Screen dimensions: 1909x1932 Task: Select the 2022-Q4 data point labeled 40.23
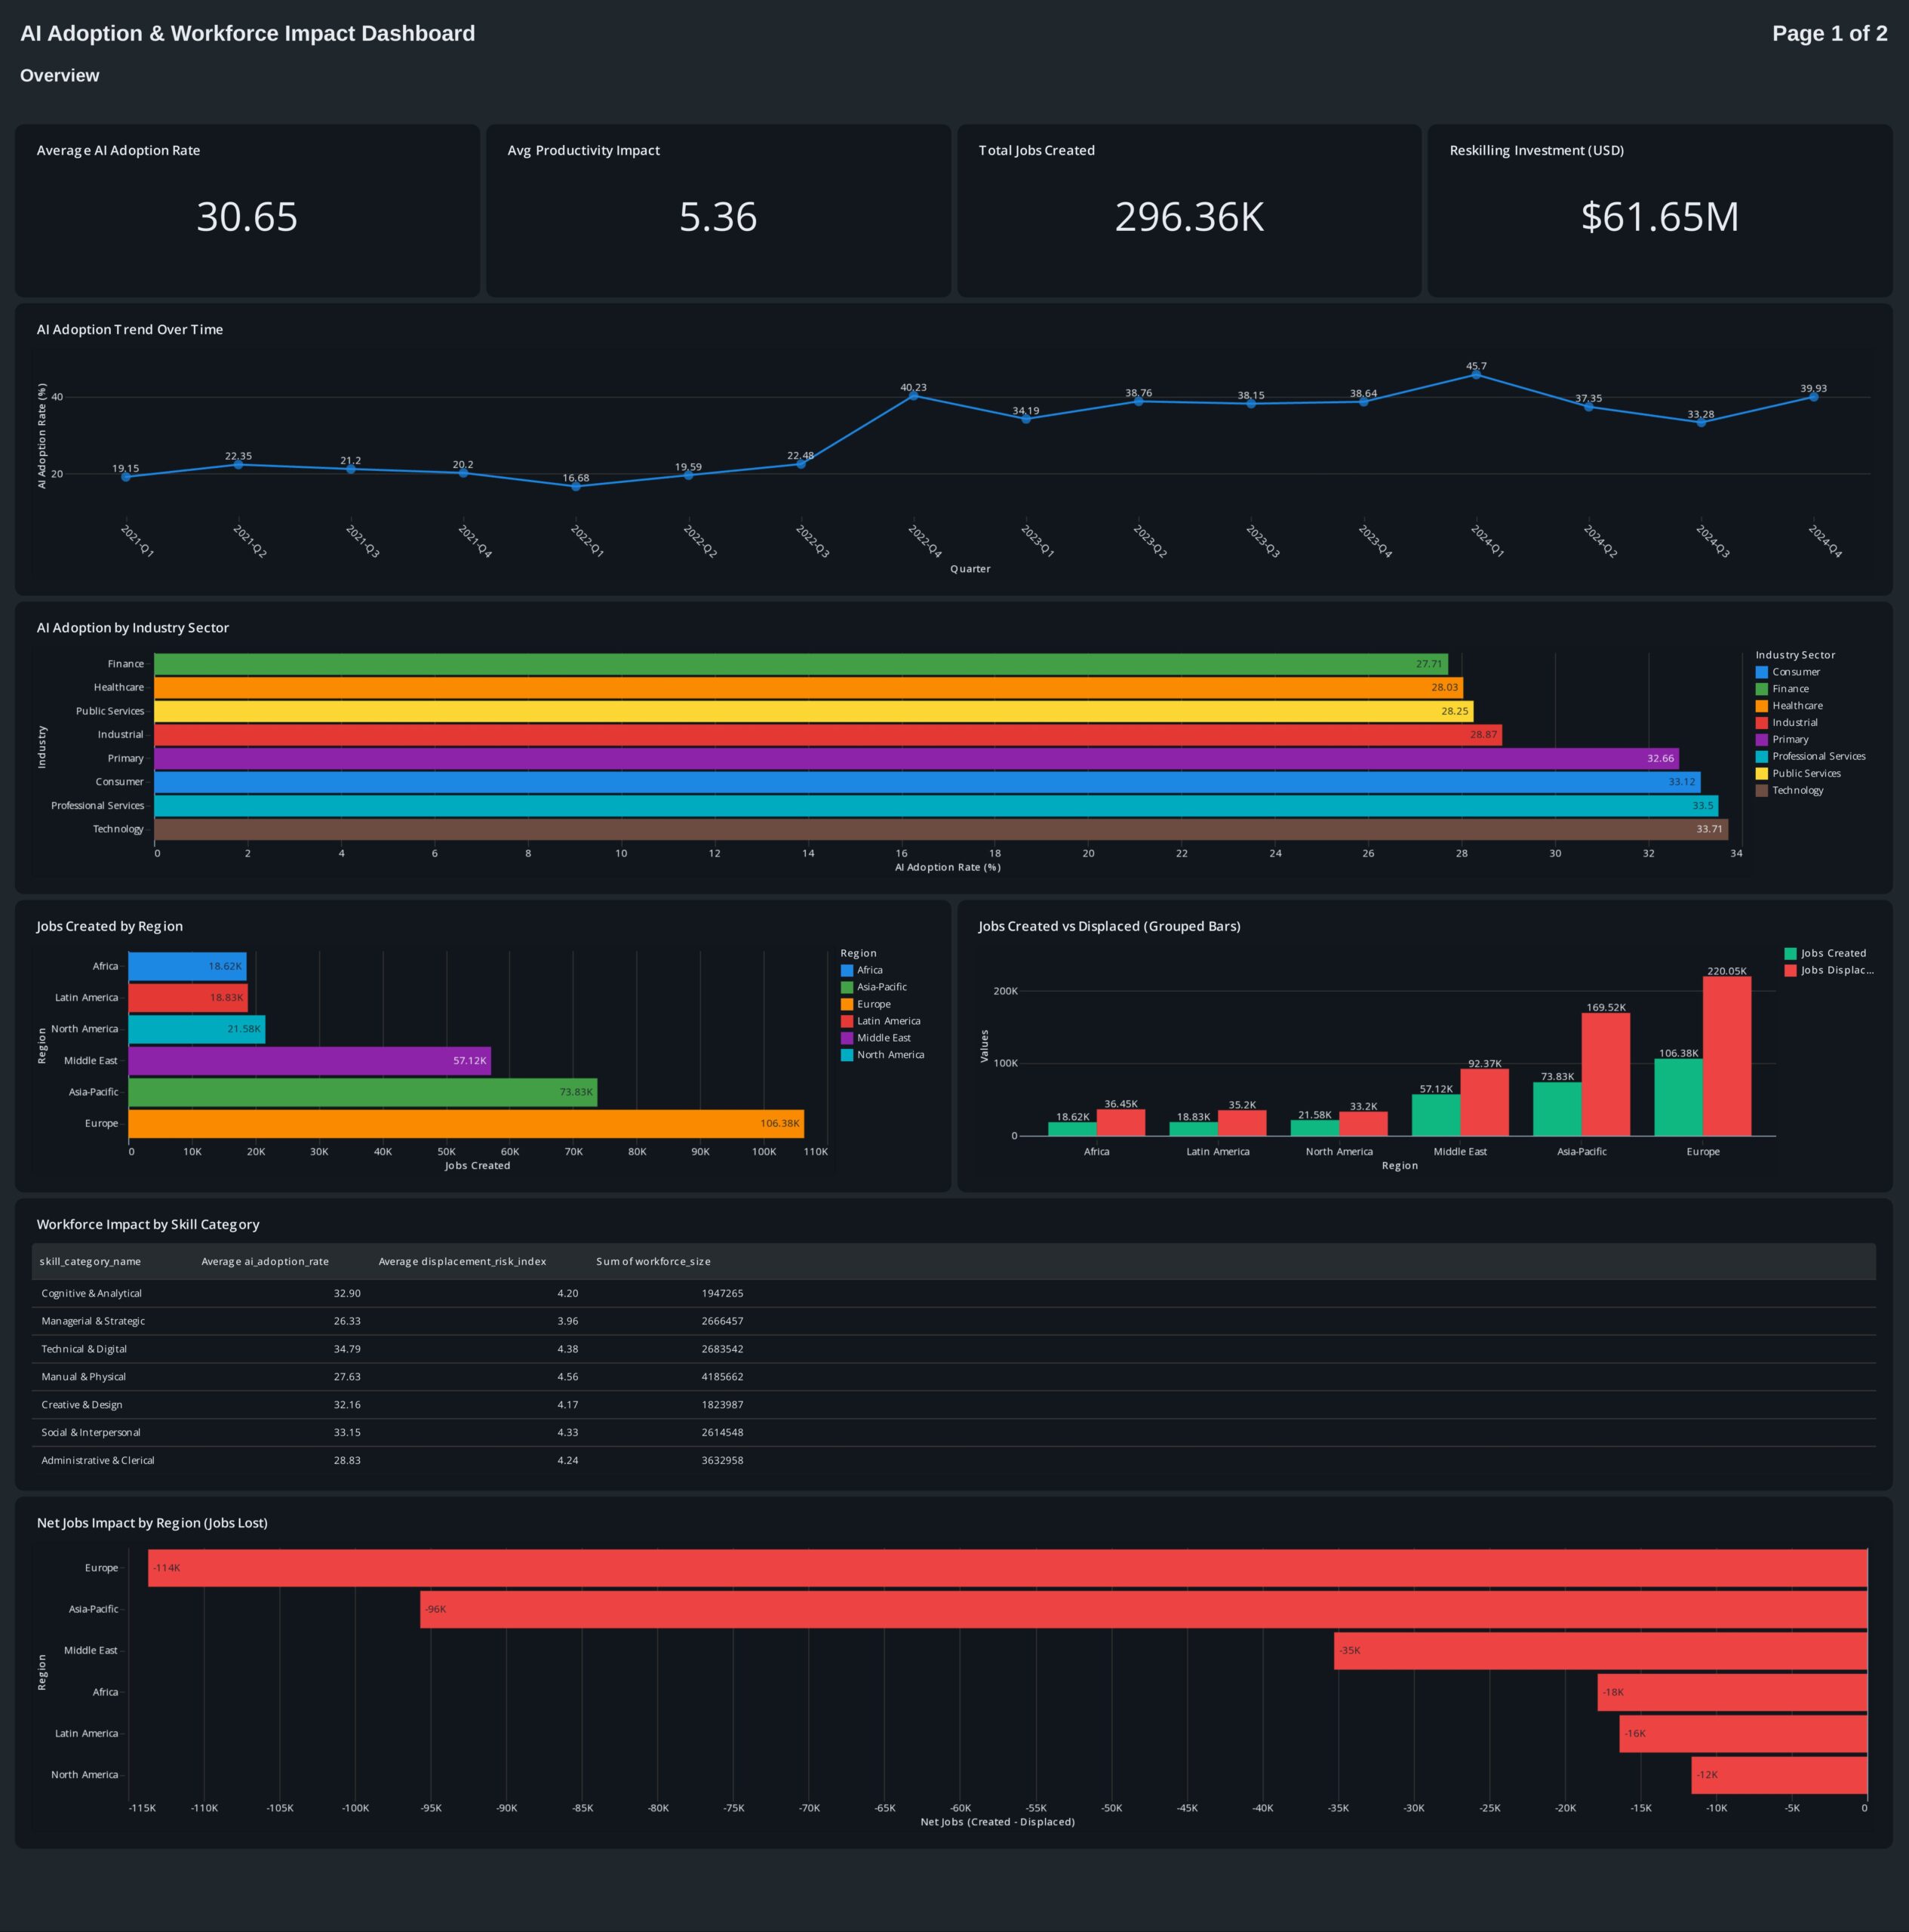(x=913, y=396)
